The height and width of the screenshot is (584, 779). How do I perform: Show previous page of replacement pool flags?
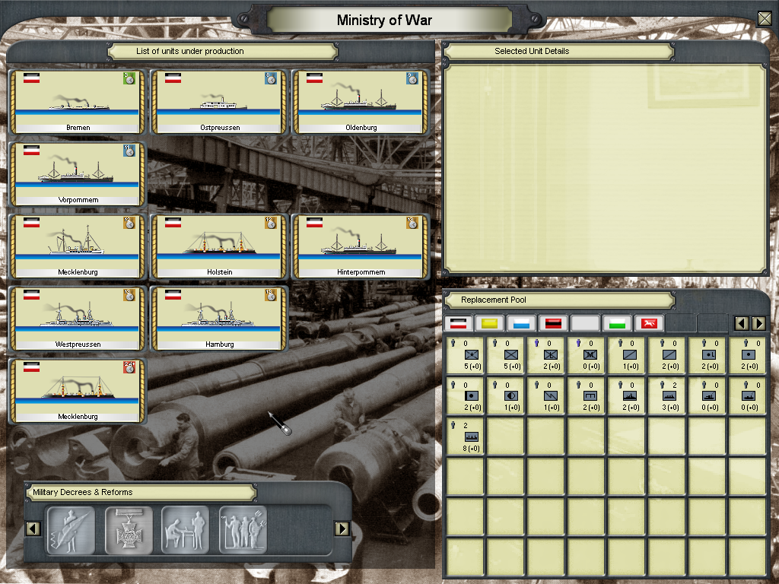741,324
